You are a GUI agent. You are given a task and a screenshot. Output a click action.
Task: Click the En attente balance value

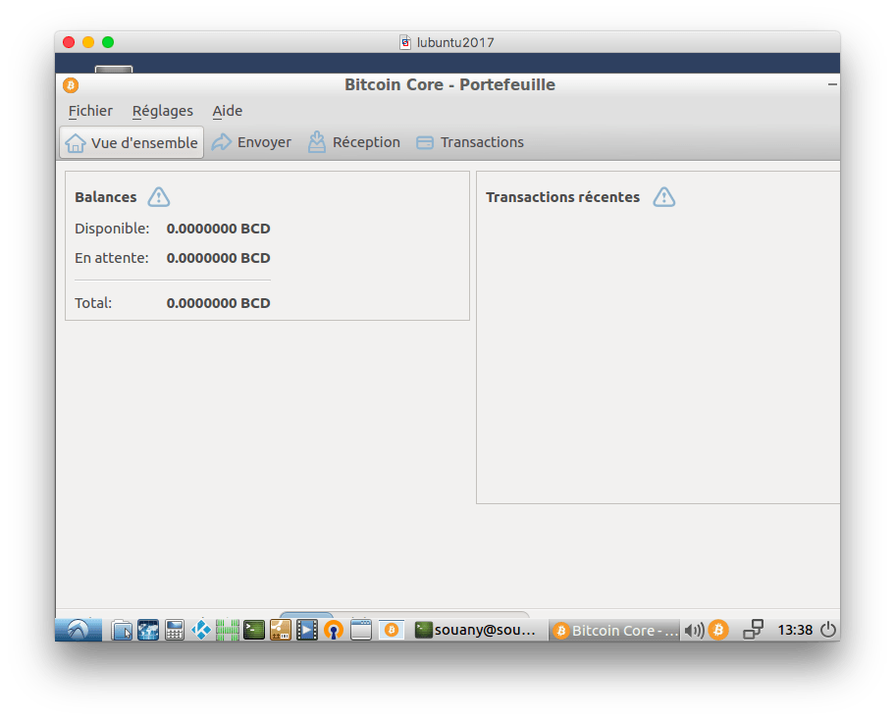[x=218, y=258]
